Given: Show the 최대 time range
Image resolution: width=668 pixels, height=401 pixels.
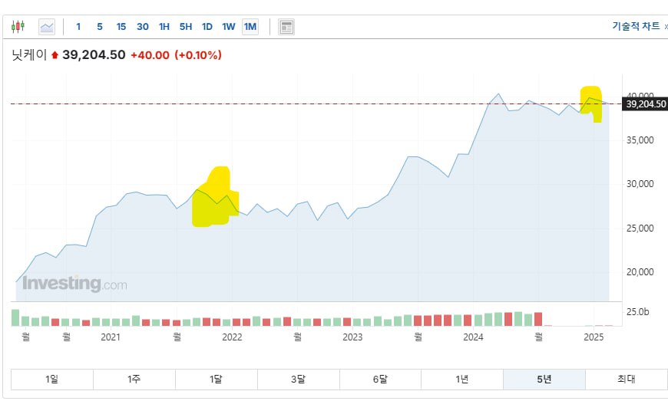Looking at the screenshot, I should (x=626, y=379).
